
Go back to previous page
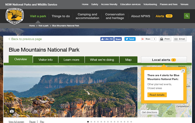pyautogui.click(x=25, y=39)
